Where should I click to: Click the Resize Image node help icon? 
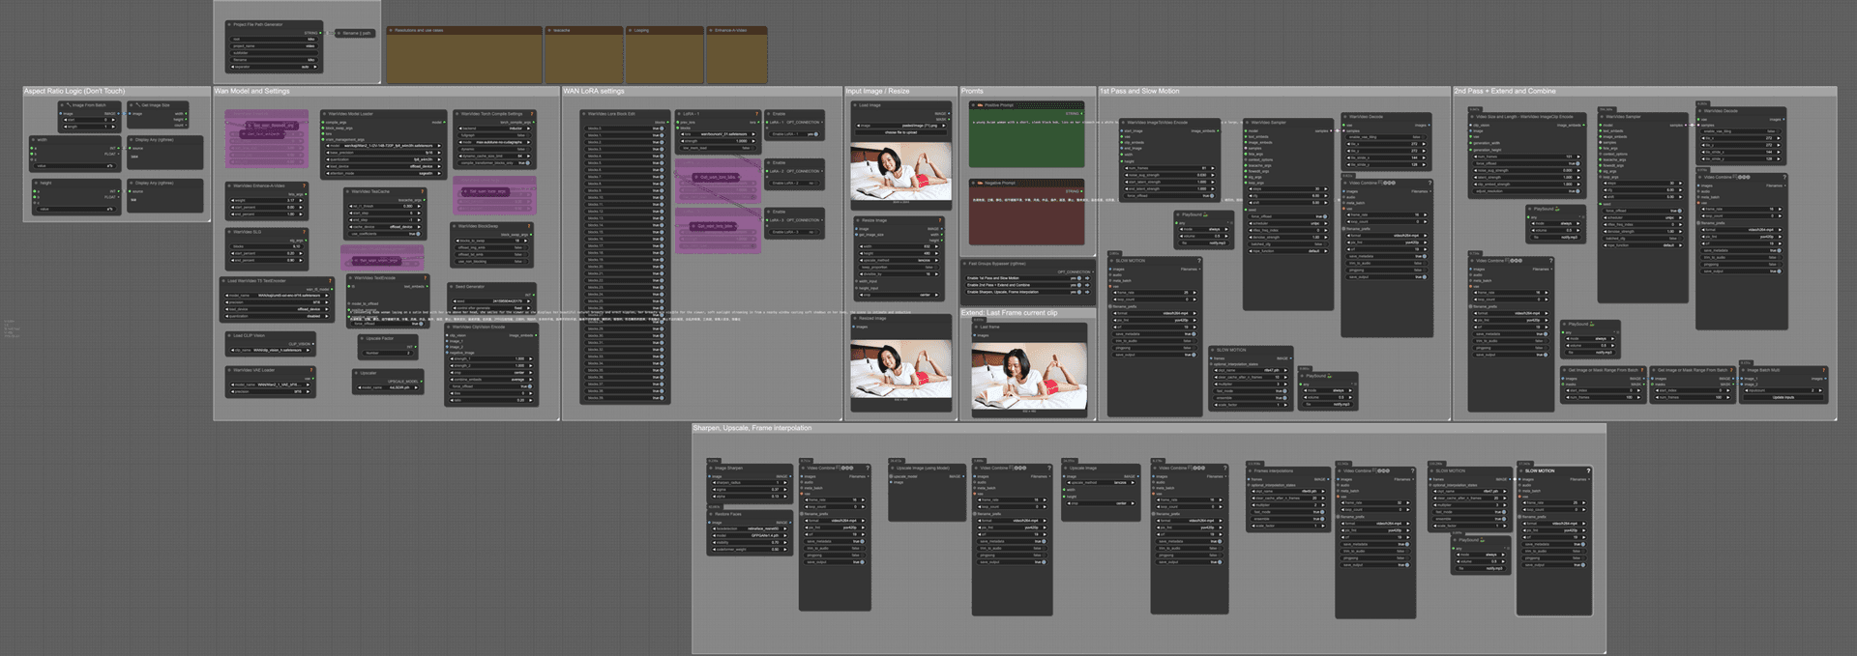point(939,220)
